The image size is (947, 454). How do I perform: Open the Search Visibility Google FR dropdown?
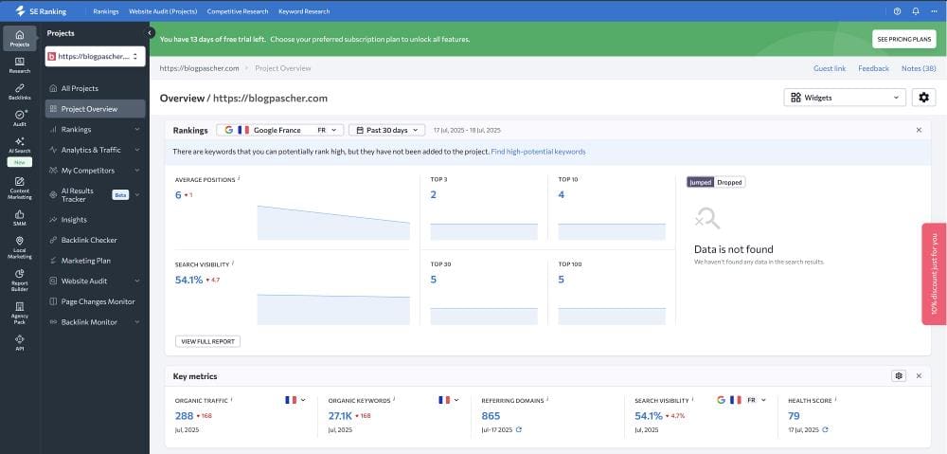pos(742,400)
